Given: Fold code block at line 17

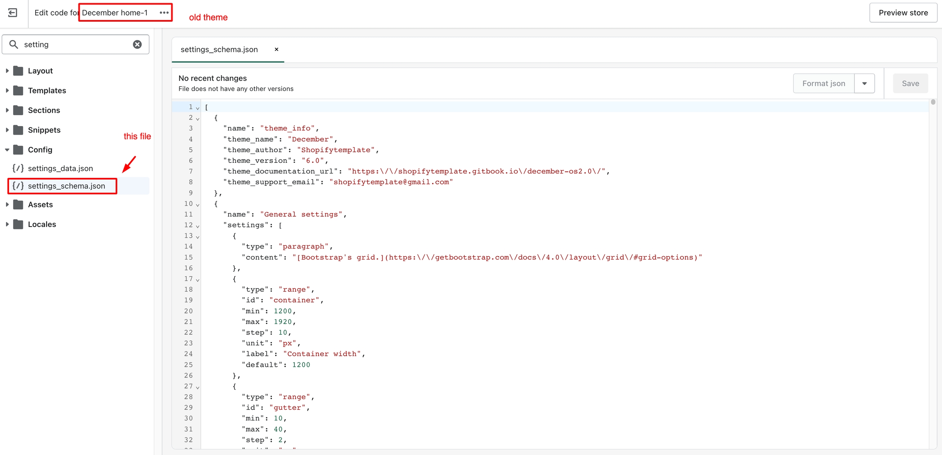Looking at the screenshot, I should (x=198, y=280).
